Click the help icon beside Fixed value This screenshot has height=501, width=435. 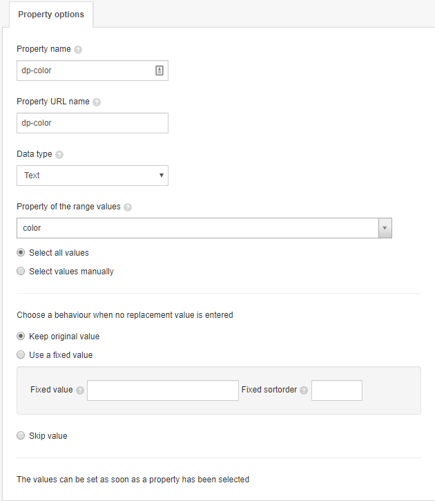coord(80,390)
